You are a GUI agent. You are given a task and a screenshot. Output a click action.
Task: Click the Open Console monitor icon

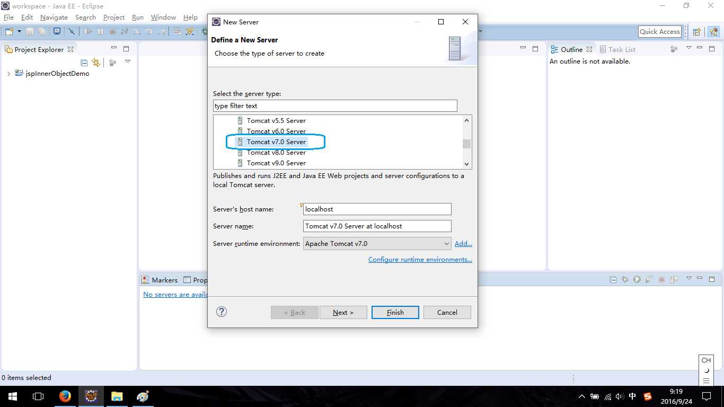pyautogui.click(x=57, y=32)
